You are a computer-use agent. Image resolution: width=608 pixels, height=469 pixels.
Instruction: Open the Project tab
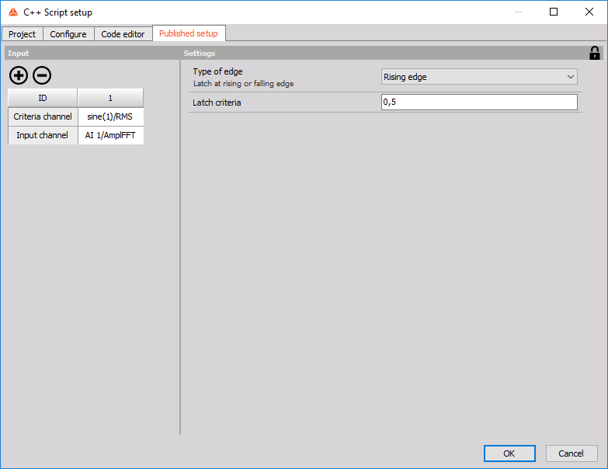coord(22,34)
